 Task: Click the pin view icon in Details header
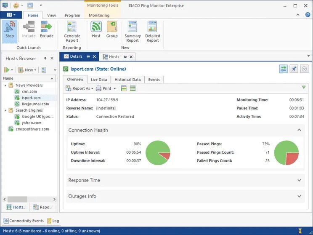pos(294,69)
